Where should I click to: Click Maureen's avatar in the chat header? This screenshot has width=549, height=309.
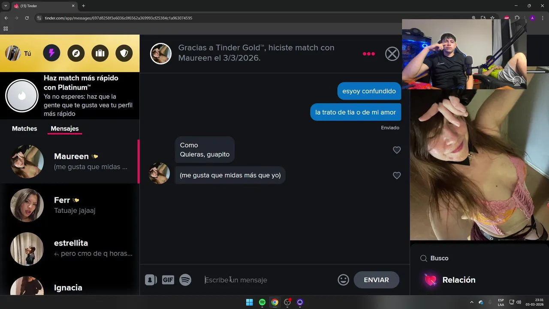click(x=161, y=54)
